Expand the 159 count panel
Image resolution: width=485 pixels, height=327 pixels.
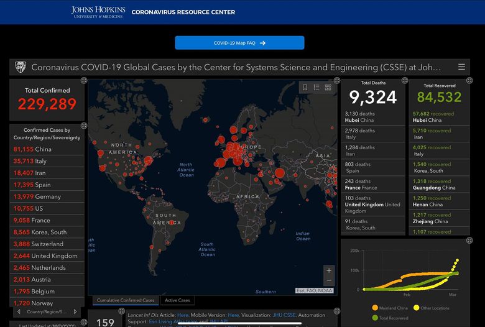point(121,311)
